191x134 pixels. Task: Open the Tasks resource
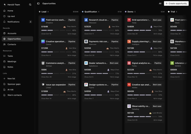point(17,56)
